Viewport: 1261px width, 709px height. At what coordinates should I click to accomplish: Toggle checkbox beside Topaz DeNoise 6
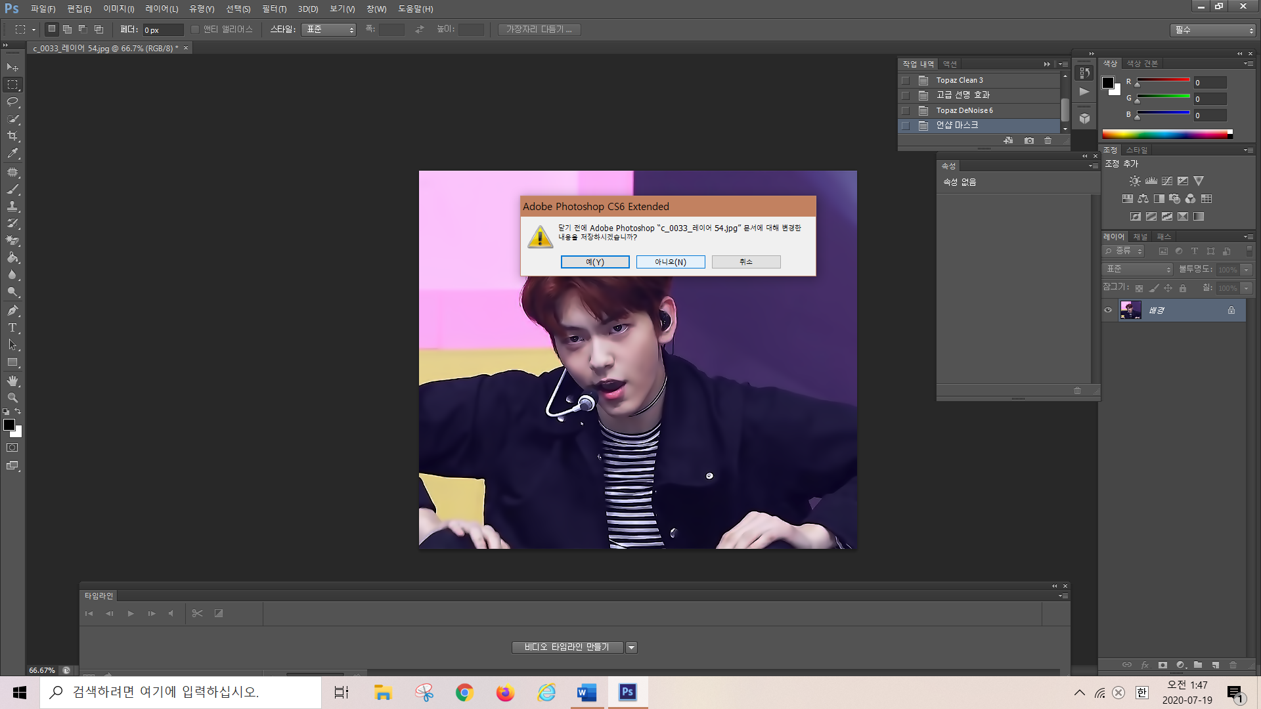[906, 110]
